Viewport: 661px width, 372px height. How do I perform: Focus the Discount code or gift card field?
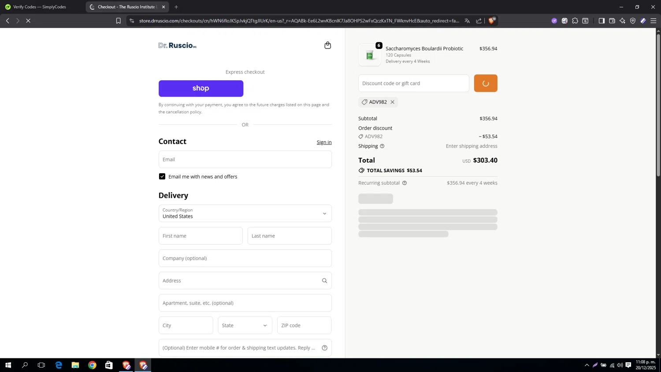pyautogui.click(x=413, y=83)
